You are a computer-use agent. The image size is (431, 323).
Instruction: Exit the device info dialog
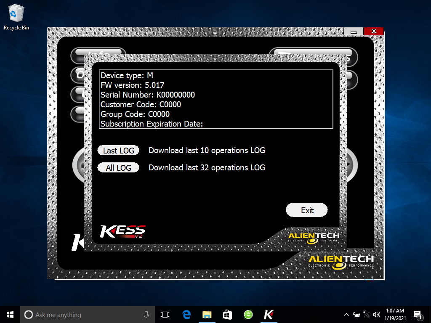(307, 210)
